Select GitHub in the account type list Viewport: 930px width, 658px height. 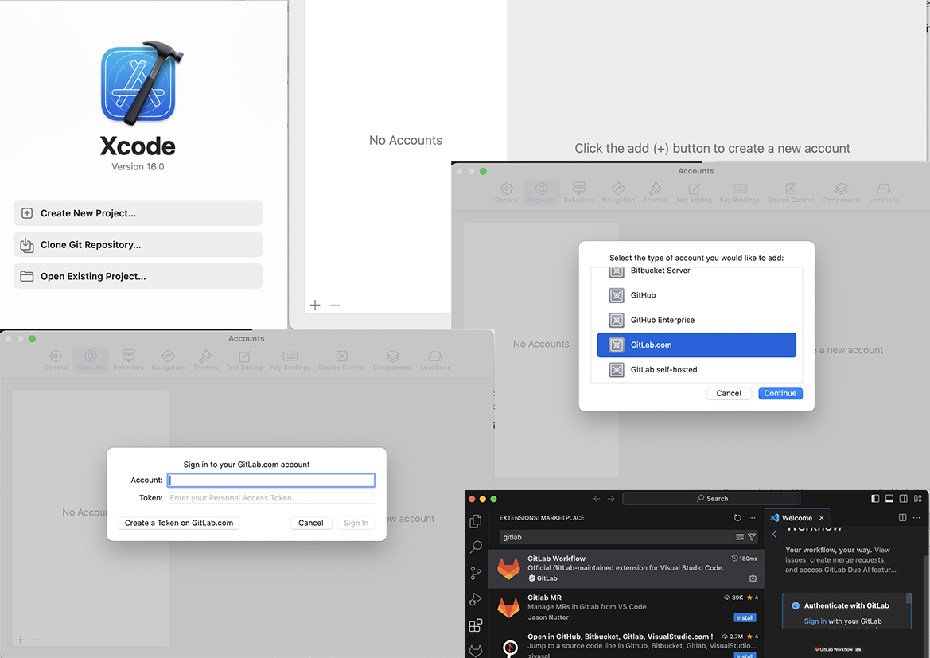(x=696, y=295)
